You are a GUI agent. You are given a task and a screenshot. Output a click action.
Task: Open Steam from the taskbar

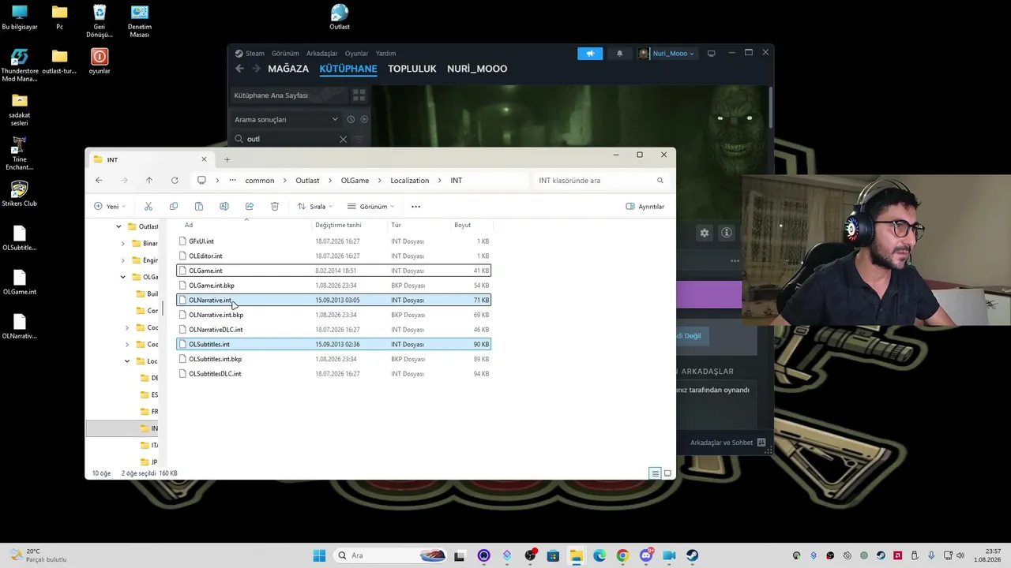point(692,555)
